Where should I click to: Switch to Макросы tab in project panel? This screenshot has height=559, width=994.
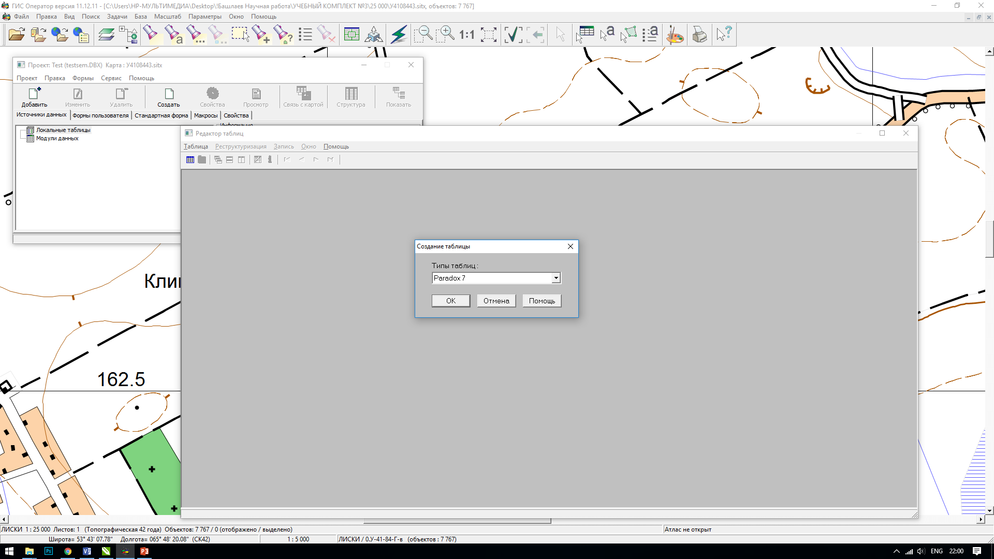click(205, 115)
